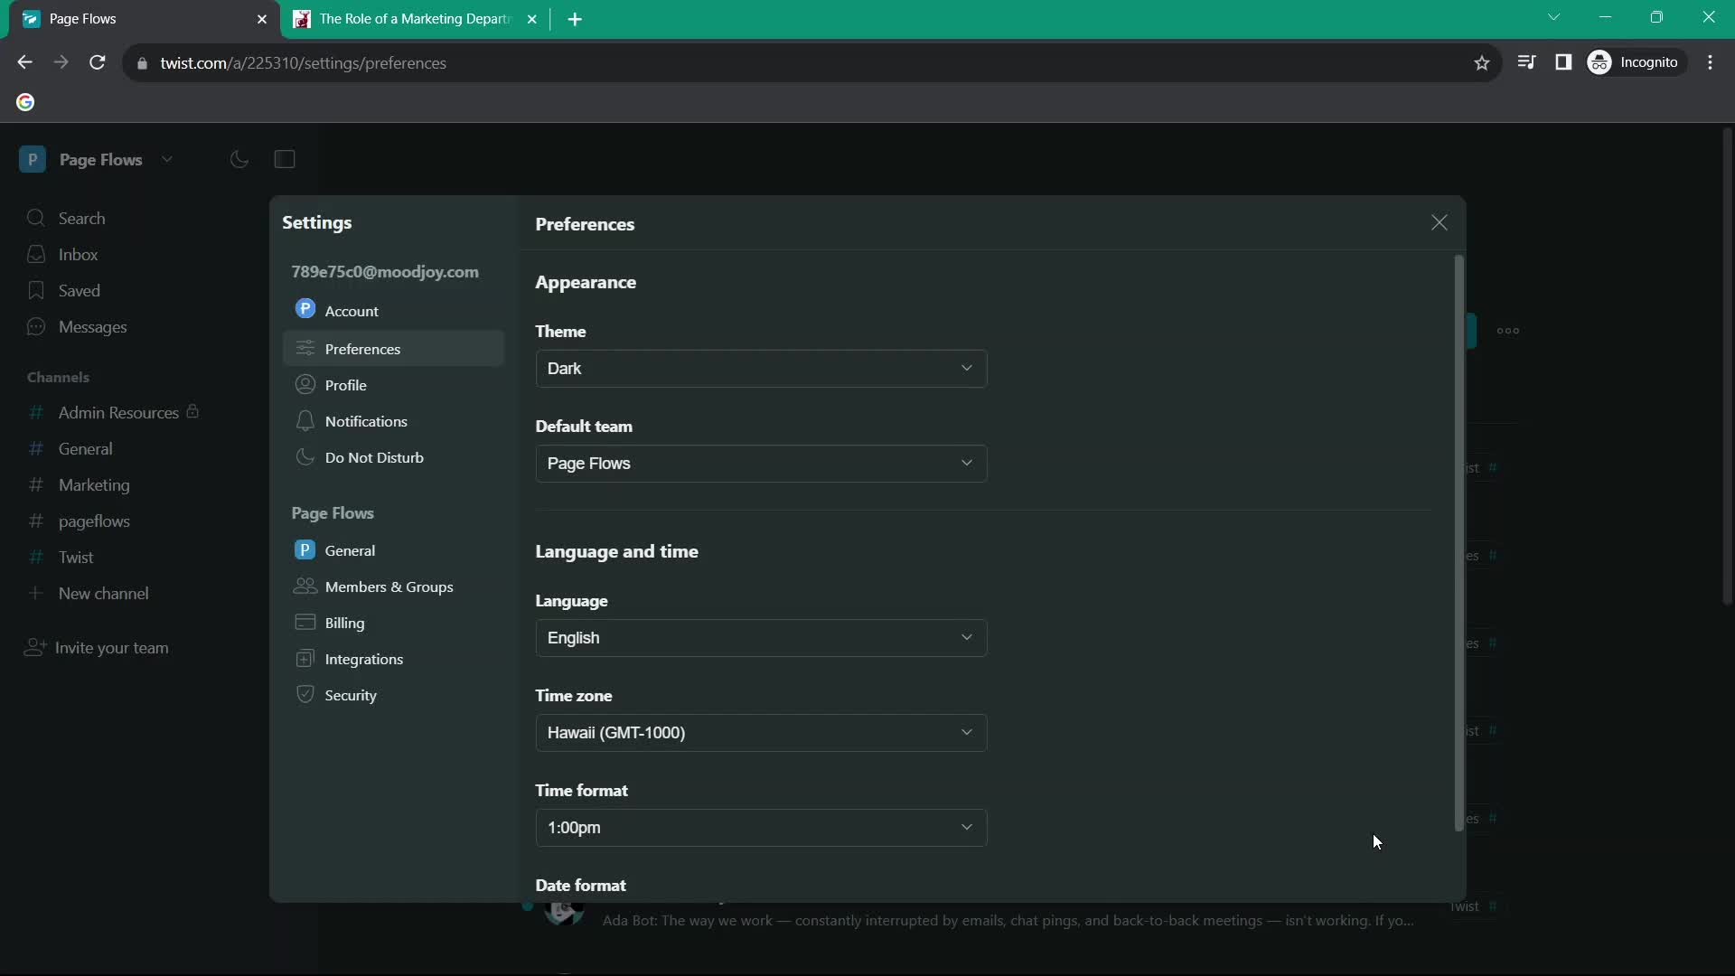Screen dimensions: 1735x976
Task: Click Integrations settings icon
Action: (305, 658)
